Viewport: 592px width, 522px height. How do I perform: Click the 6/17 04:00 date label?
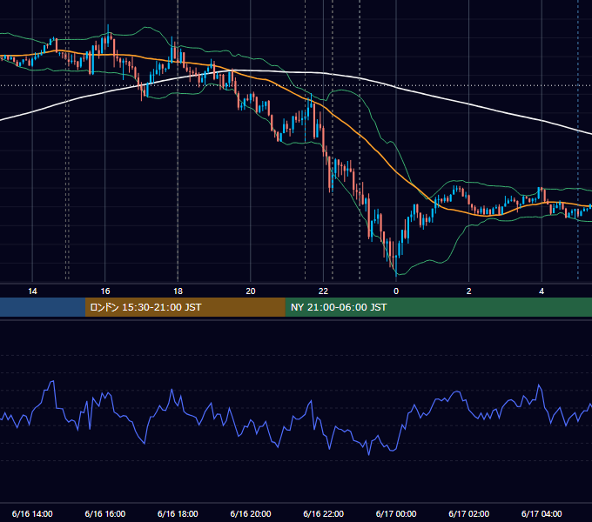point(542,513)
